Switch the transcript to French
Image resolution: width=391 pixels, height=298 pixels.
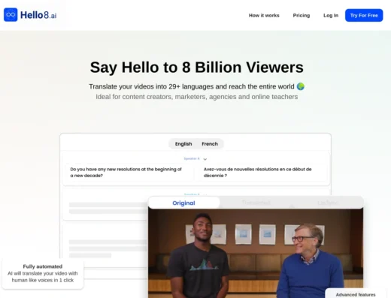pyautogui.click(x=210, y=144)
